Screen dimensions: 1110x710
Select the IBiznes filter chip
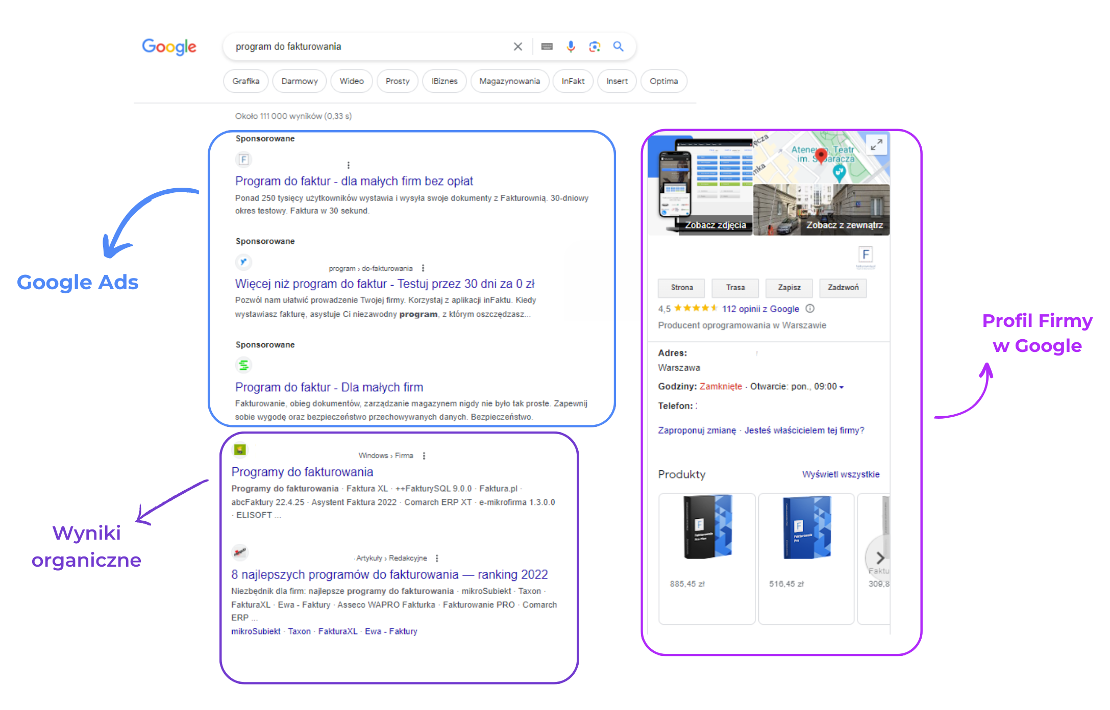pyautogui.click(x=445, y=81)
